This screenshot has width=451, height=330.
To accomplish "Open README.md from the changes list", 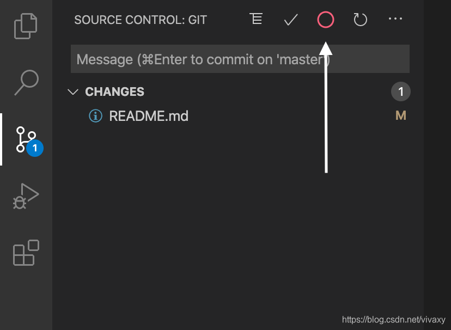I will (x=148, y=115).
